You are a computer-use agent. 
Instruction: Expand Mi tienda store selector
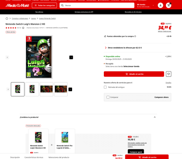(x=145, y=5)
